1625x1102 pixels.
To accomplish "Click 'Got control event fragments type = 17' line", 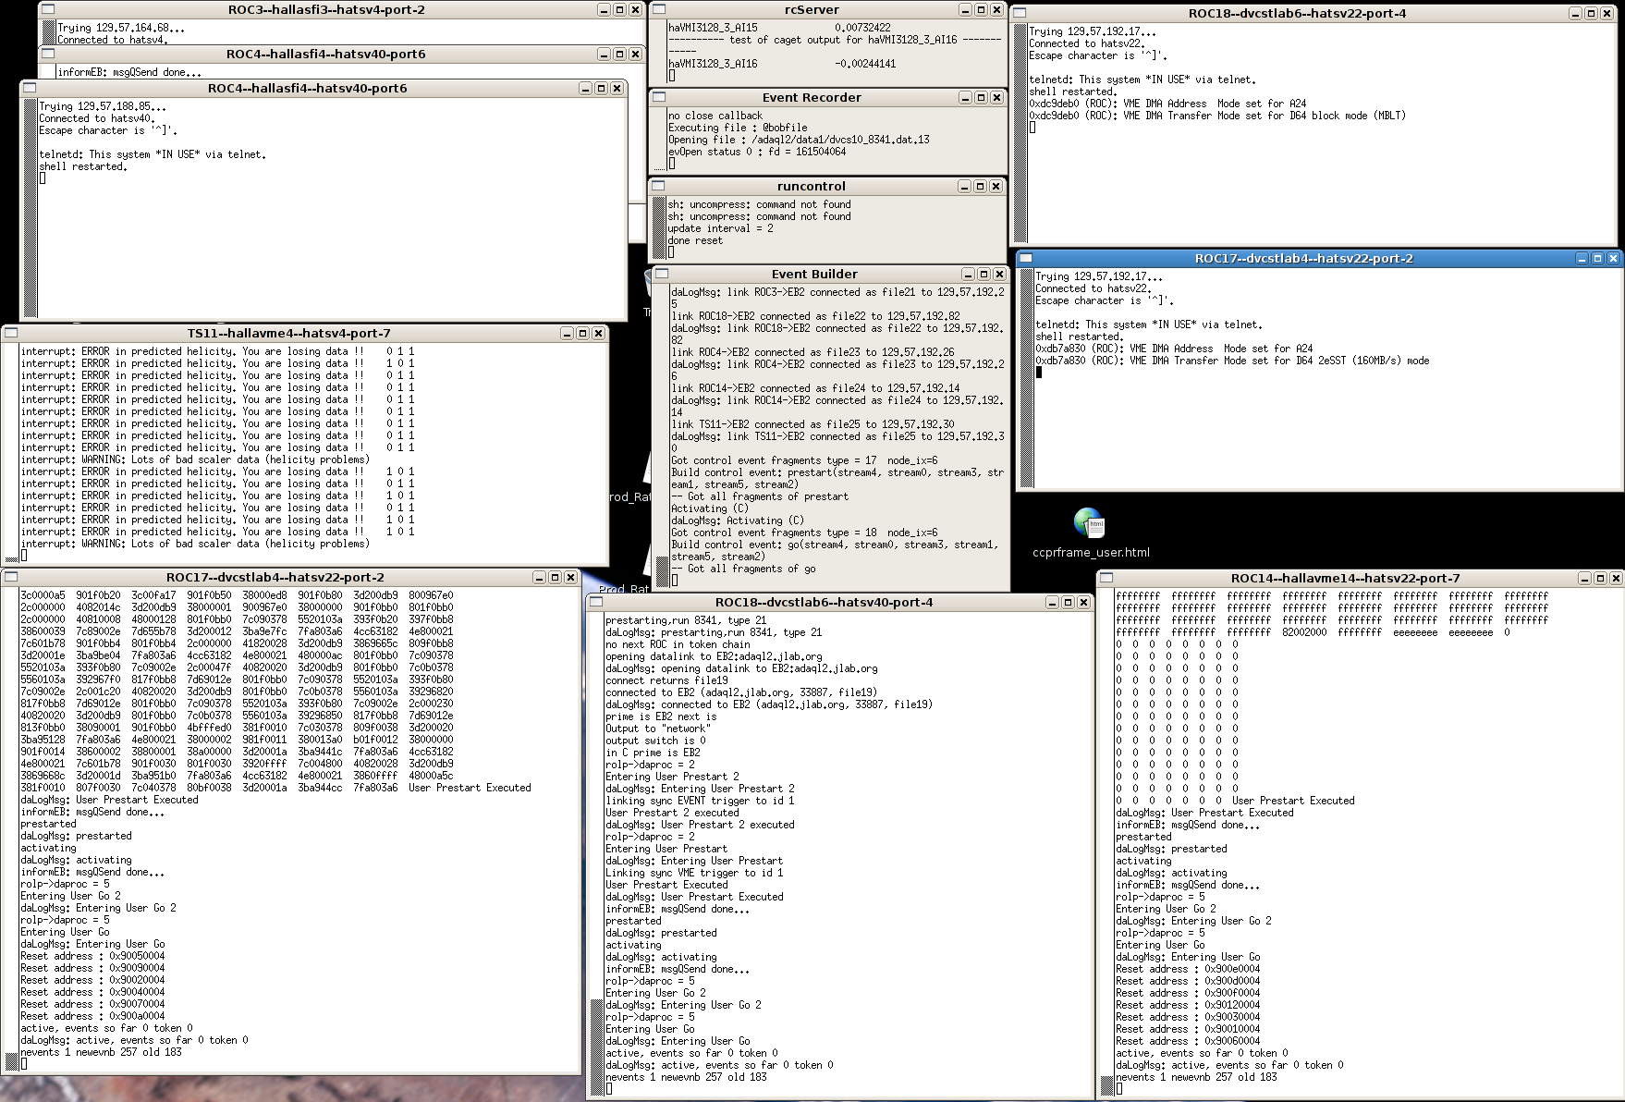I will click(804, 460).
